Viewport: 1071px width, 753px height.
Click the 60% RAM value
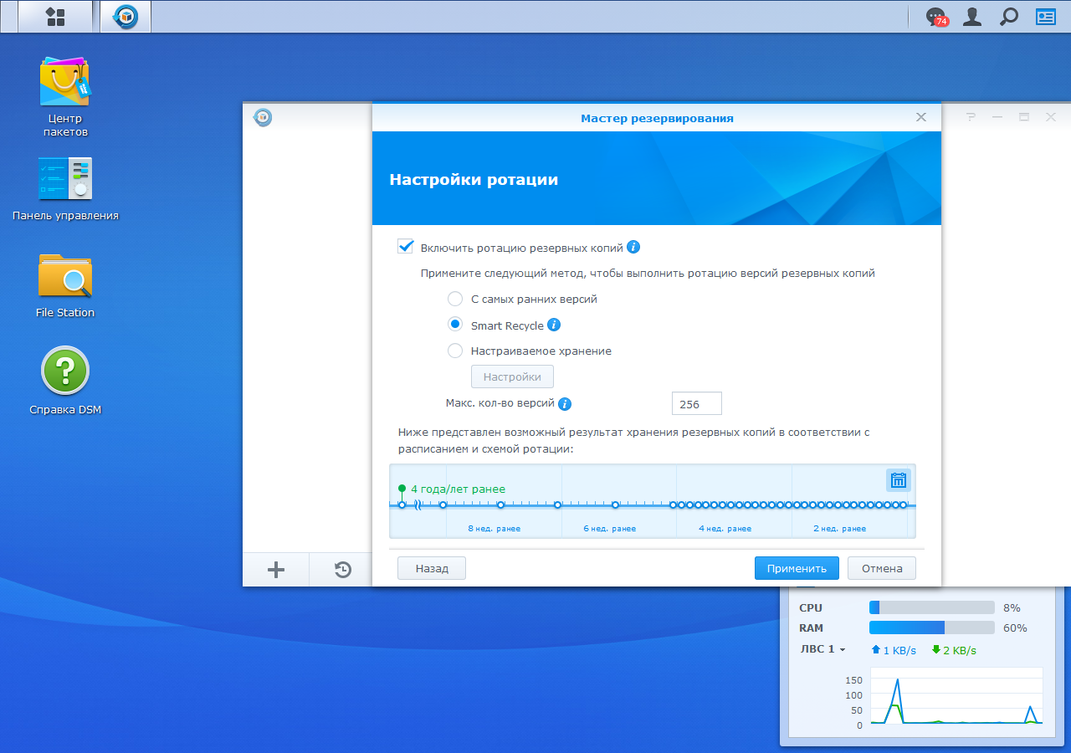click(x=1016, y=627)
